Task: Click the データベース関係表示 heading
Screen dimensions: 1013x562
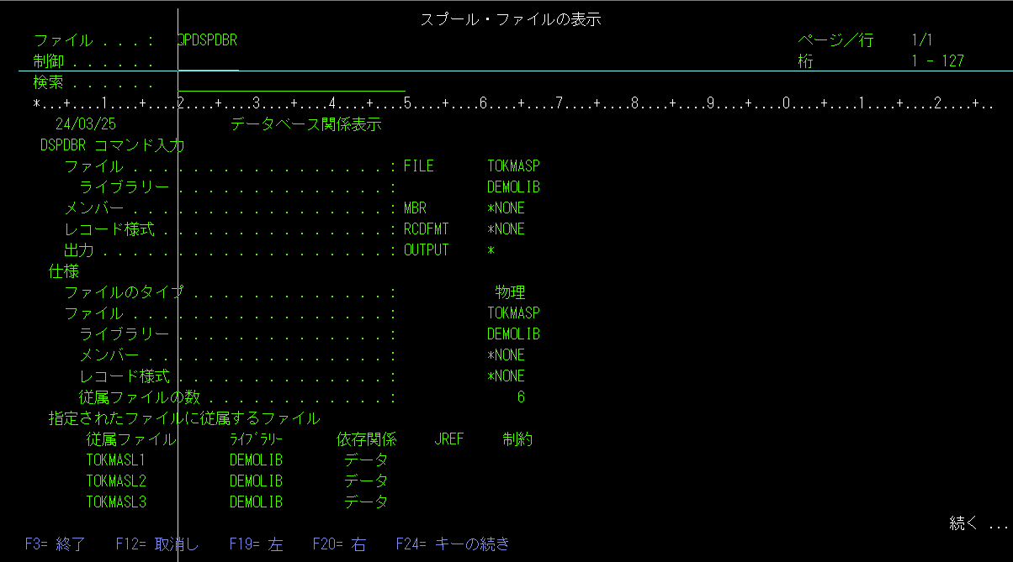Action: coord(305,124)
